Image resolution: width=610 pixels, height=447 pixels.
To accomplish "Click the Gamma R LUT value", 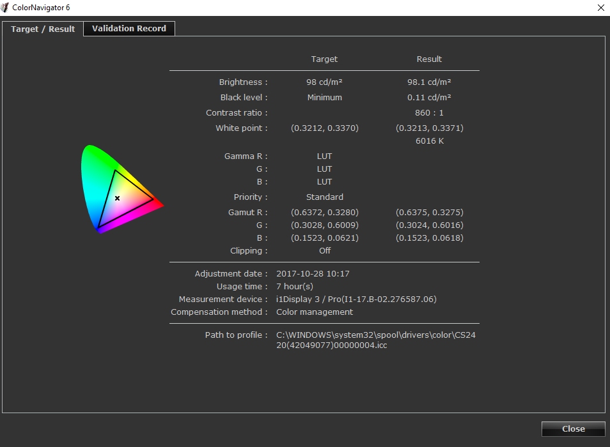I will point(324,156).
